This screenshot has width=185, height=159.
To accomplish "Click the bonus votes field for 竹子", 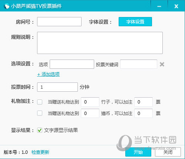I will pyautogui.click(x=143, y=102).
